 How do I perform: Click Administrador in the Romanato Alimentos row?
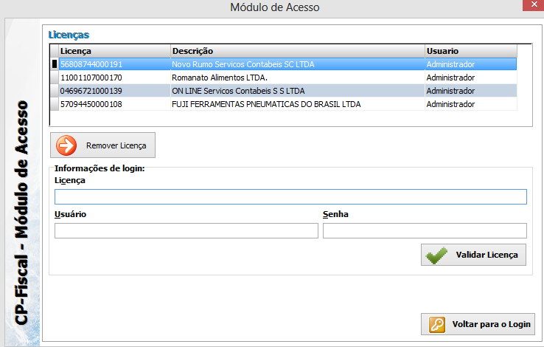click(x=450, y=78)
